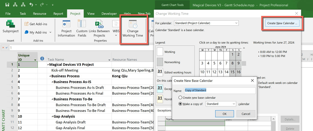Open Custom Fields

pos(82,28)
